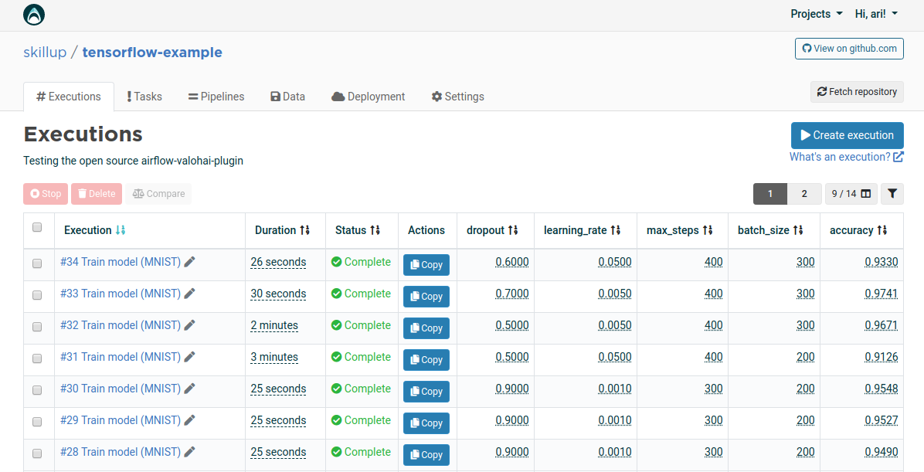The width and height of the screenshot is (924, 472).
Task: Click external link icon beside What's an execution
Action: (898, 157)
